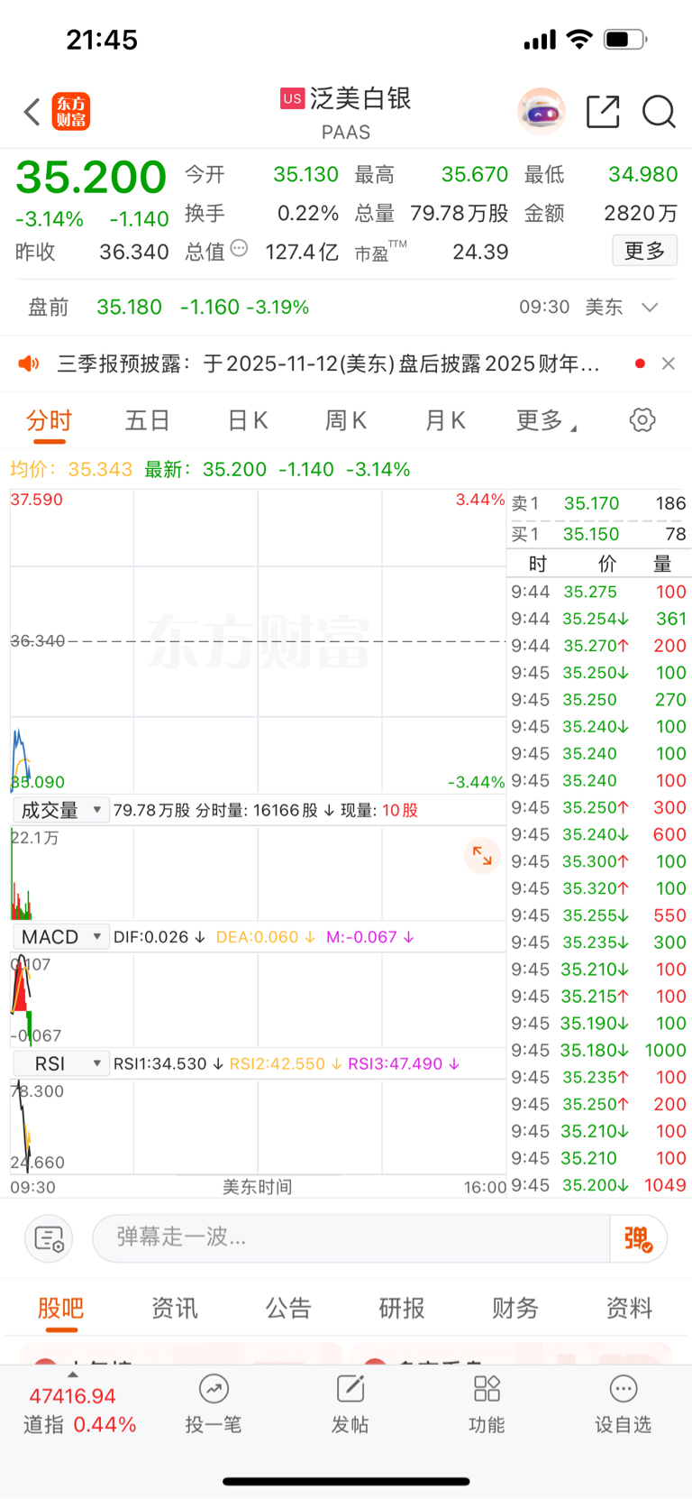Open the 资料 tab
Image resolution: width=692 pixels, height=1499 pixels.
pyautogui.click(x=629, y=1308)
